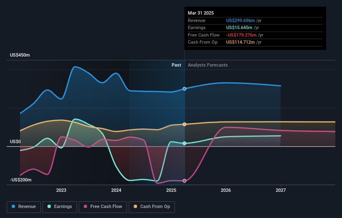
Task: Toggle the Free Cash Flow legend button
Action: pyautogui.click(x=103, y=207)
